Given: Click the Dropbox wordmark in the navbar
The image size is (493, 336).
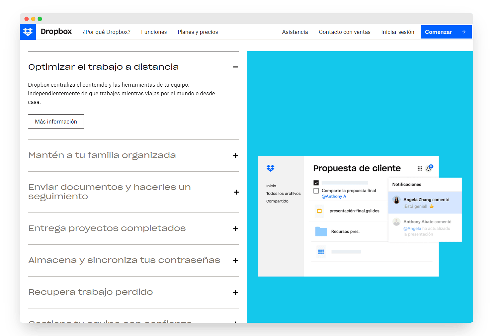Looking at the screenshot, I should tap(56, 32).
